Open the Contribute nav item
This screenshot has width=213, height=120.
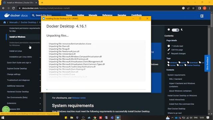click(136, 15)
